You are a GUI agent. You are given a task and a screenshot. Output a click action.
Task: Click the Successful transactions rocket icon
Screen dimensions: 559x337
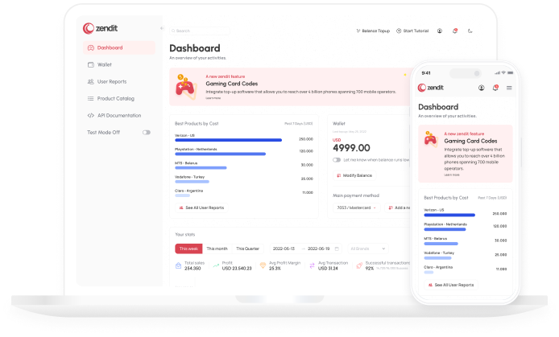coord(359,265)
